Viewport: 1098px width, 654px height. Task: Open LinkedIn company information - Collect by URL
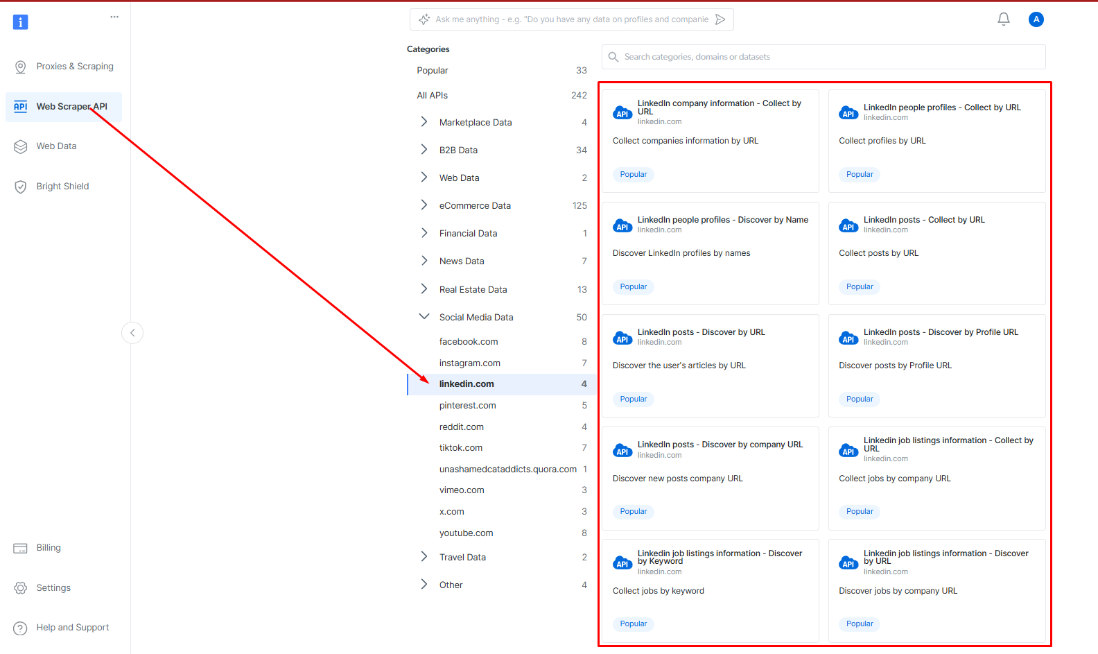pyautogui.click(x=711, y=141)
